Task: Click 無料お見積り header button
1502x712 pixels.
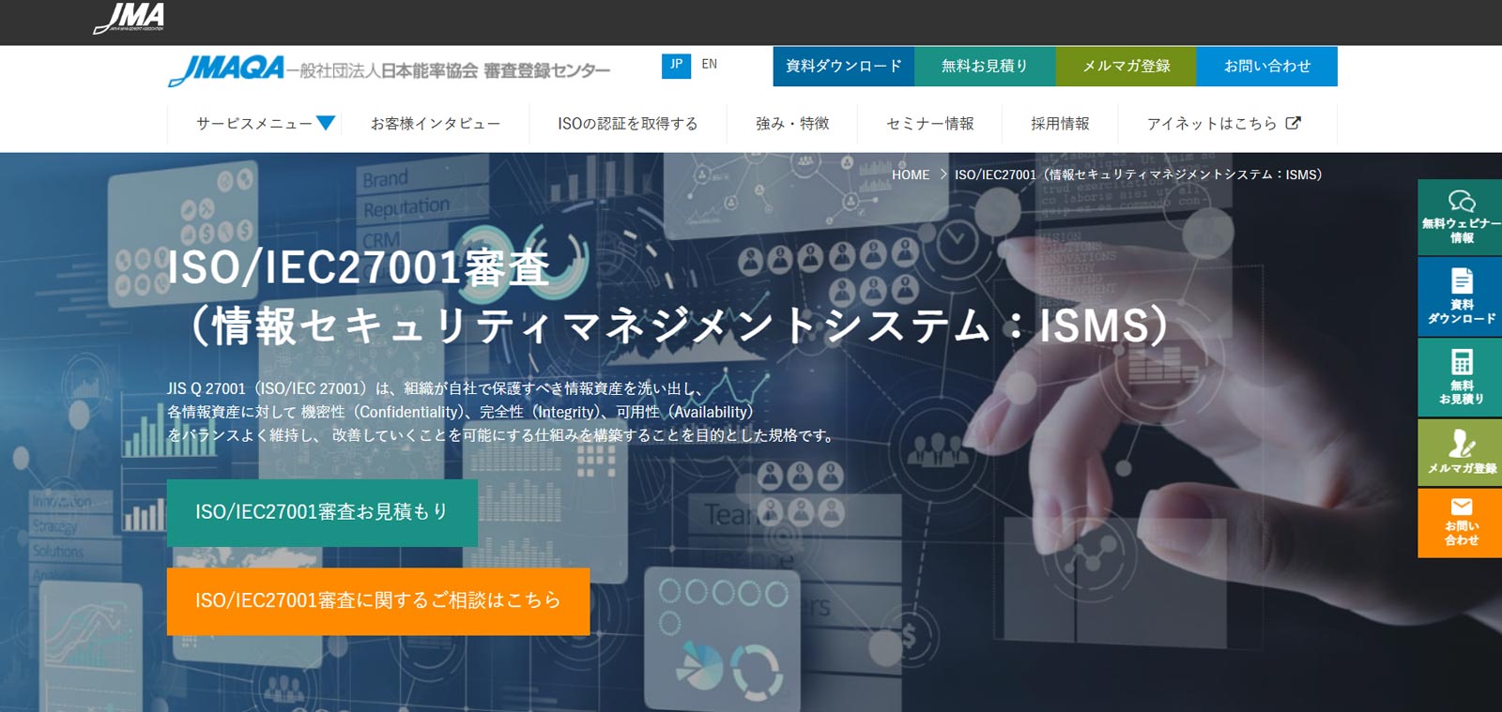Action: pos(985,67)
